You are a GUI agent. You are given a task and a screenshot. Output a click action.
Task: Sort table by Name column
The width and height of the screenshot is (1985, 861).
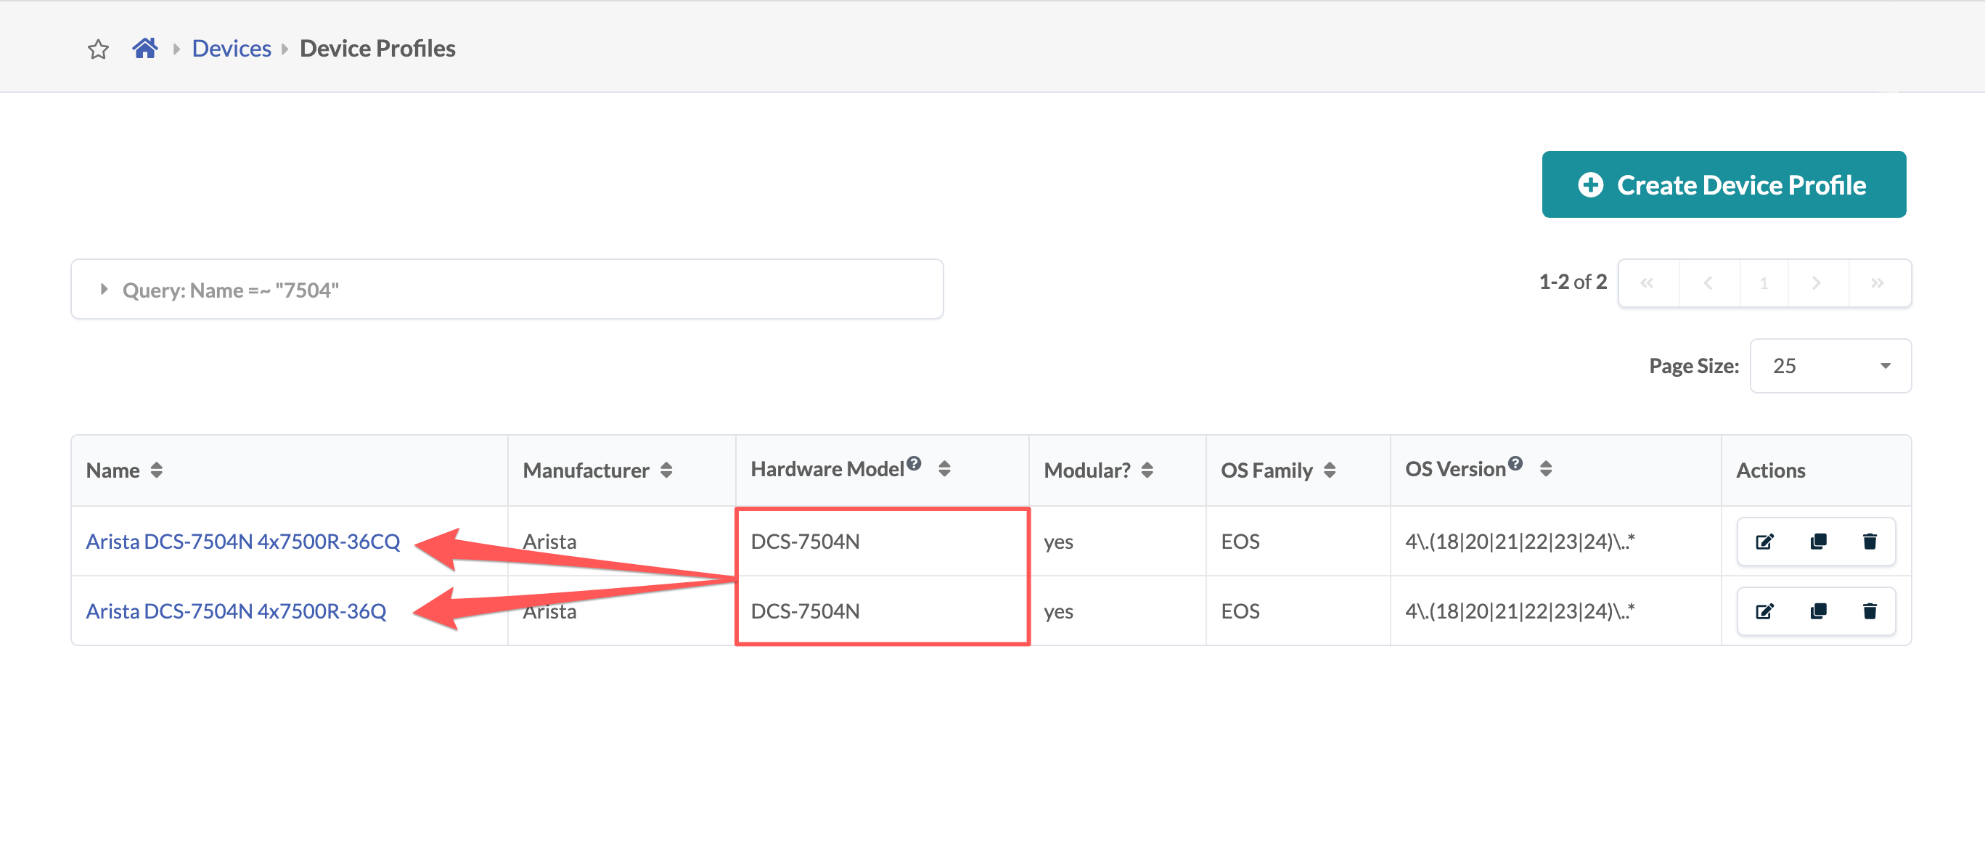click(x=157, y=470)
